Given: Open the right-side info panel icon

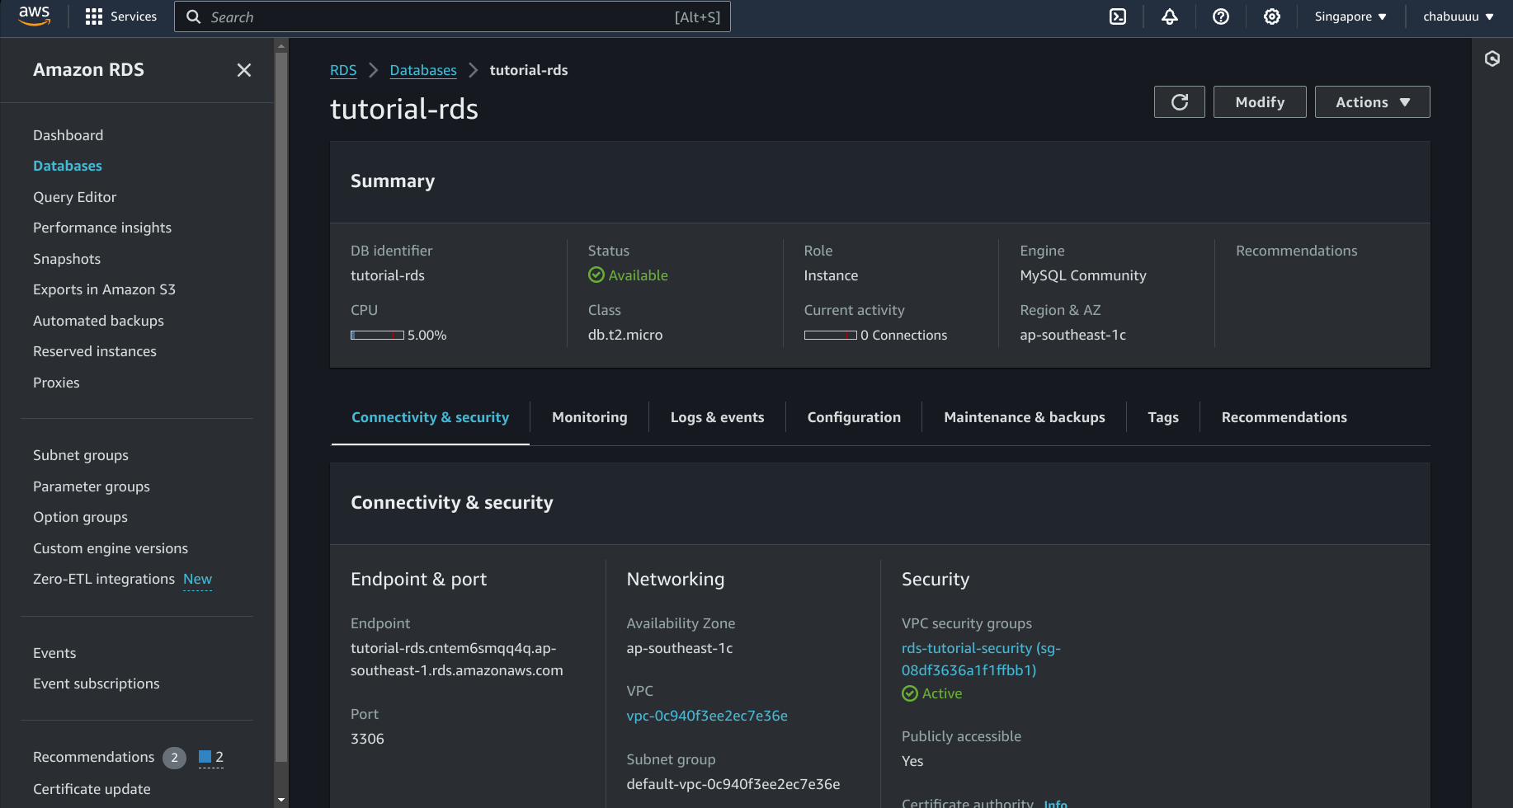Looking at the screenshot, I should (x=1492, y=59).
